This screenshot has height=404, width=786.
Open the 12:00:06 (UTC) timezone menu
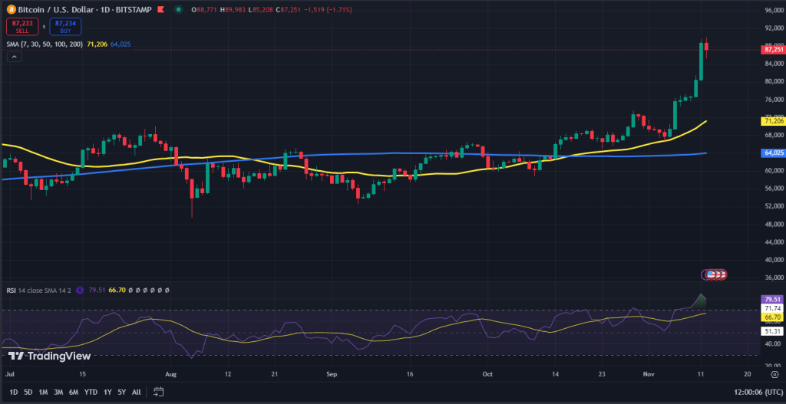coord(758,392)
